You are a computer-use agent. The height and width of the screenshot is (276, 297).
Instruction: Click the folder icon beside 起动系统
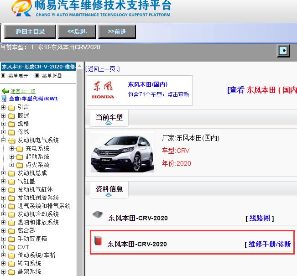point(20,157)
